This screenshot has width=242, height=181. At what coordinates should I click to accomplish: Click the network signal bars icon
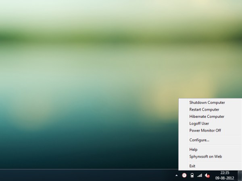[x=200, y=175]
